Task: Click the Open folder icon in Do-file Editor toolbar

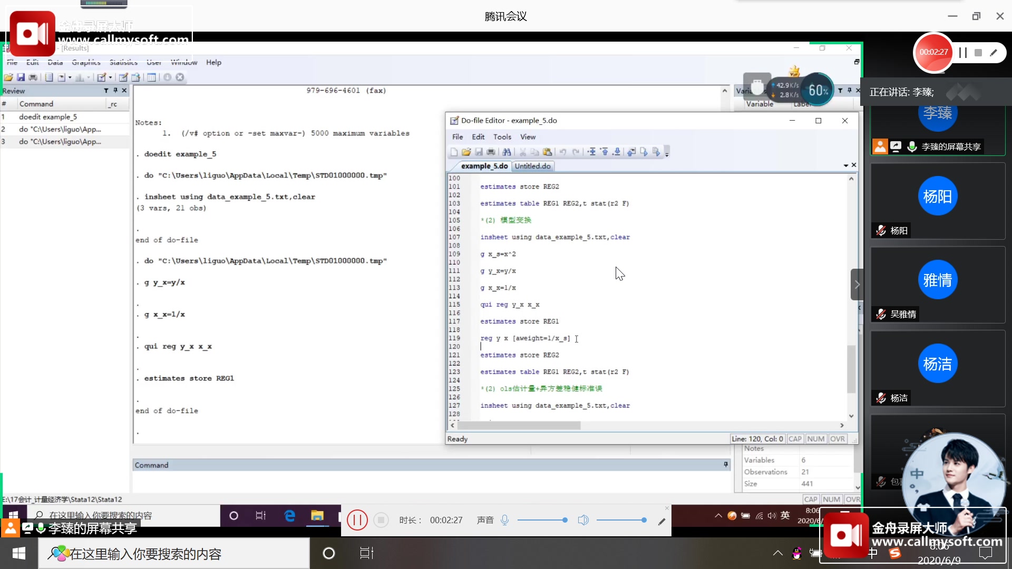Action: pyautogui.click(x=466, y=152)
